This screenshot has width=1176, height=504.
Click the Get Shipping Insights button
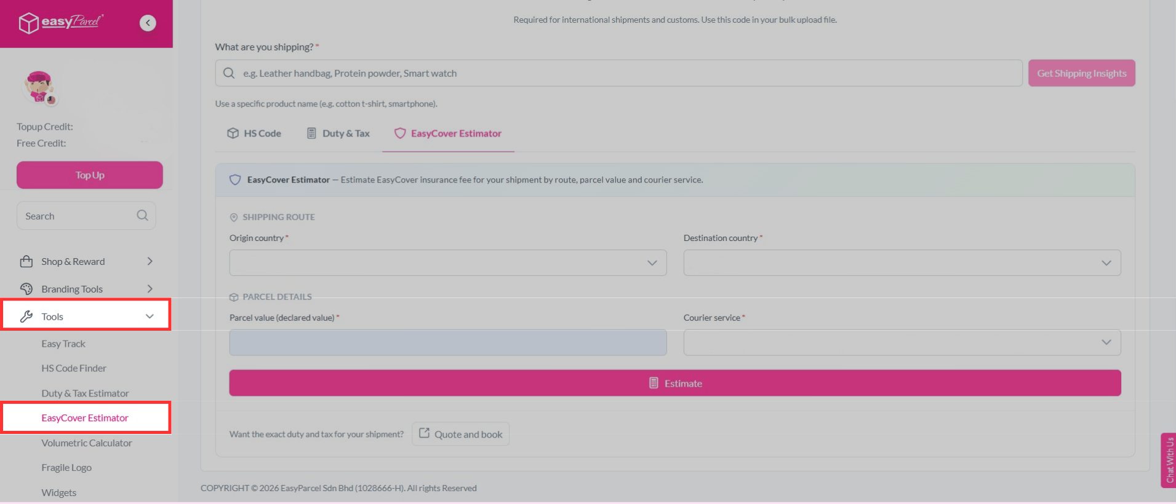coord(1081,73)
